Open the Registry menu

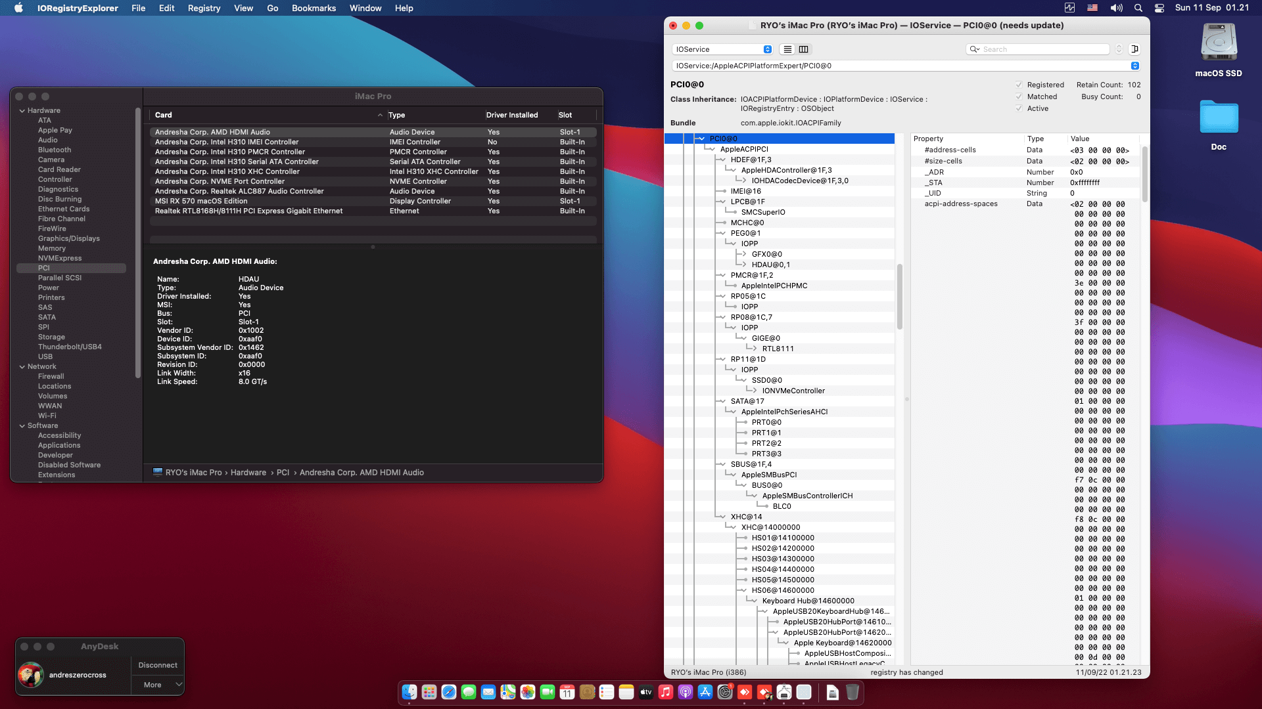point(204,8)
